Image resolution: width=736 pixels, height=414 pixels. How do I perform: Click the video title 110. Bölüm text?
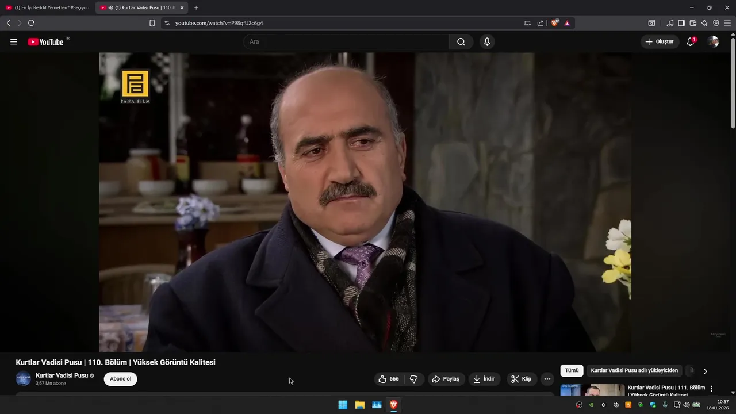[116, 362]
